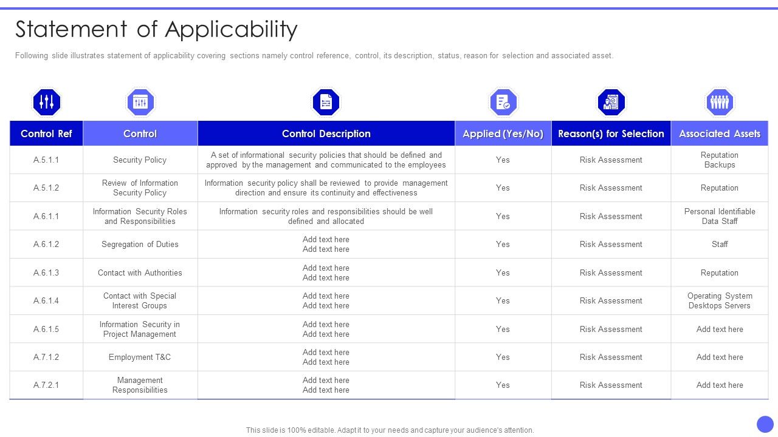The height and width of the screenshot is (437, 778).
Task: Click 'Add text here' asset in A.7.1.2 row
Action: 720,357
